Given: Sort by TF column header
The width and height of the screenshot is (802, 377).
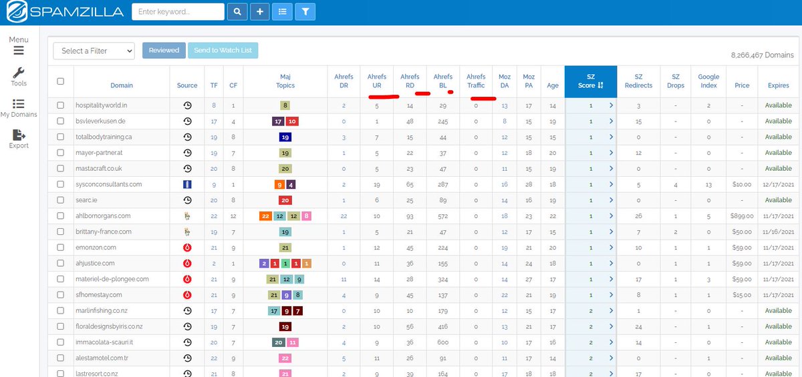Looking at the screenshot, I should (214, 85).
